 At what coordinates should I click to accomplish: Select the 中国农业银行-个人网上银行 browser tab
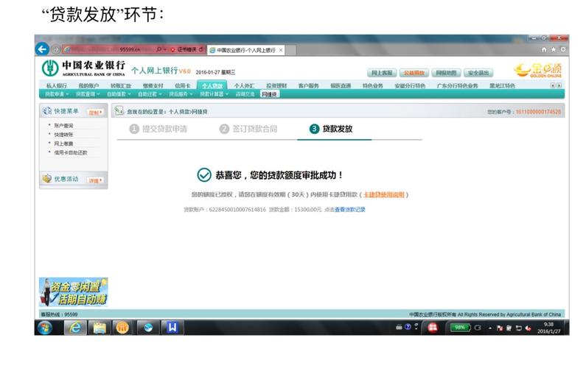246,50
